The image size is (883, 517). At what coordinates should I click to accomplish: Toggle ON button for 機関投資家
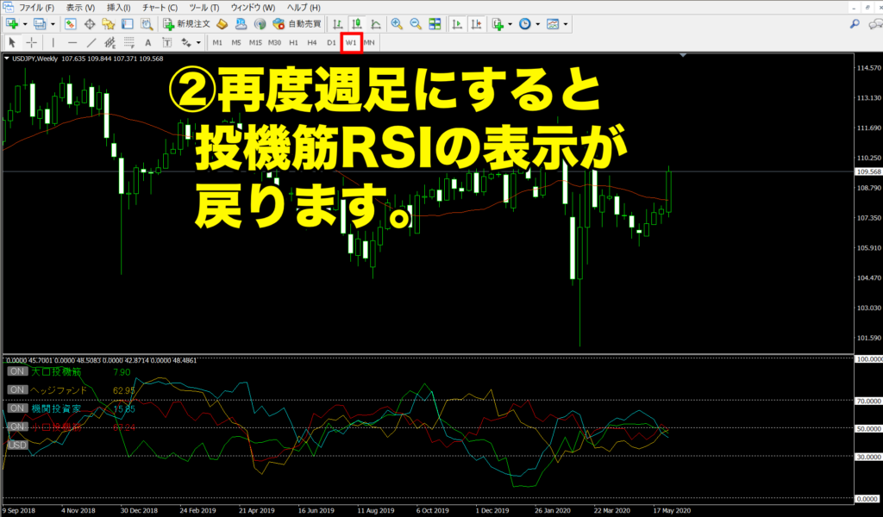click(x=16, y=408)
